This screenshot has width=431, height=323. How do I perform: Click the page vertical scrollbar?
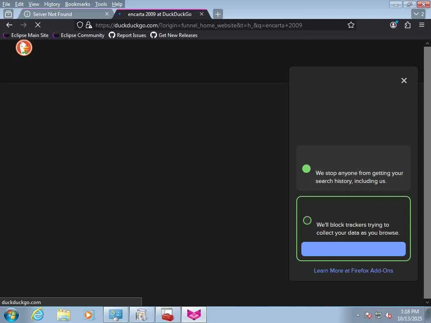pyautogui.click(x=427, y=172)
